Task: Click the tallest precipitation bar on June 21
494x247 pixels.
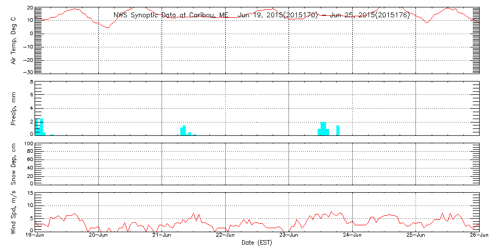Action: pos(184,130)
